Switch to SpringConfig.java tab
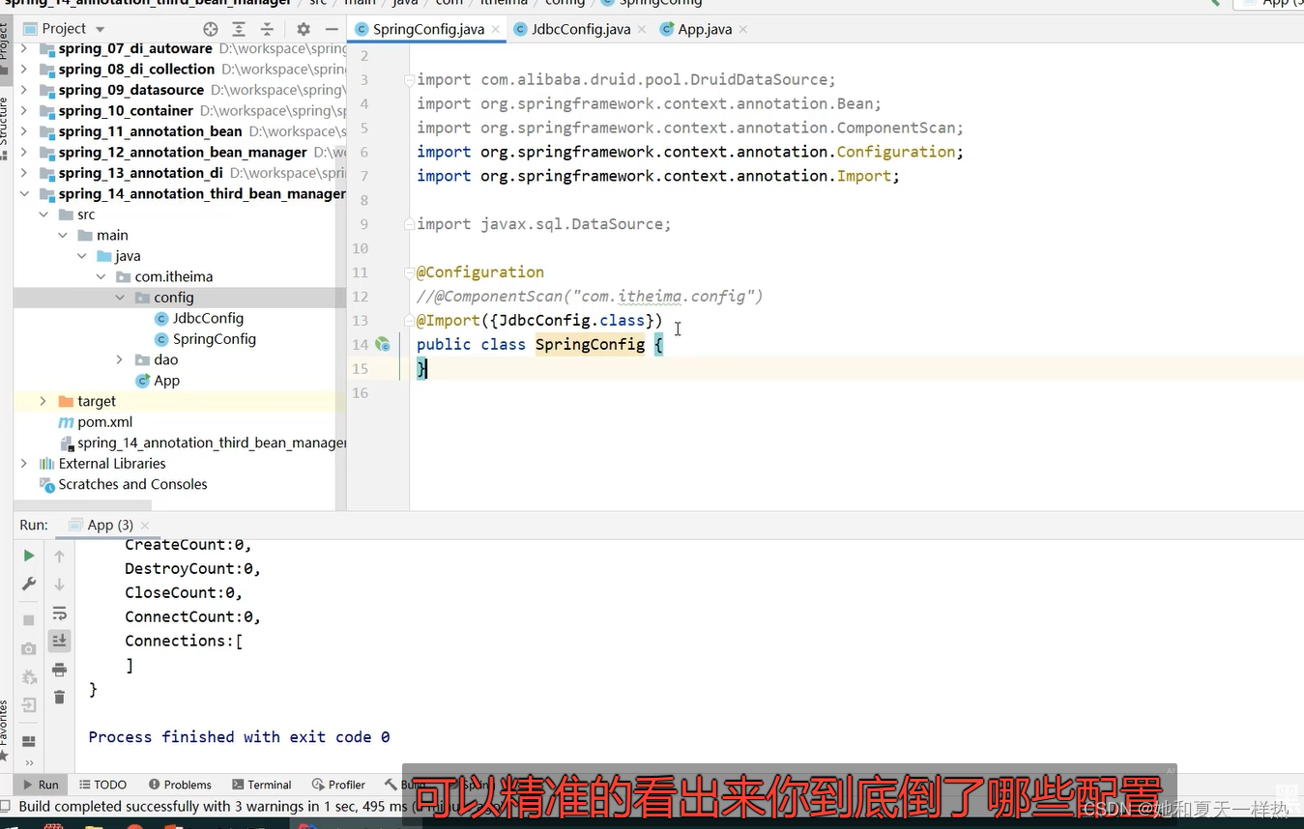The image size is (1304, 829). point(428,29)
